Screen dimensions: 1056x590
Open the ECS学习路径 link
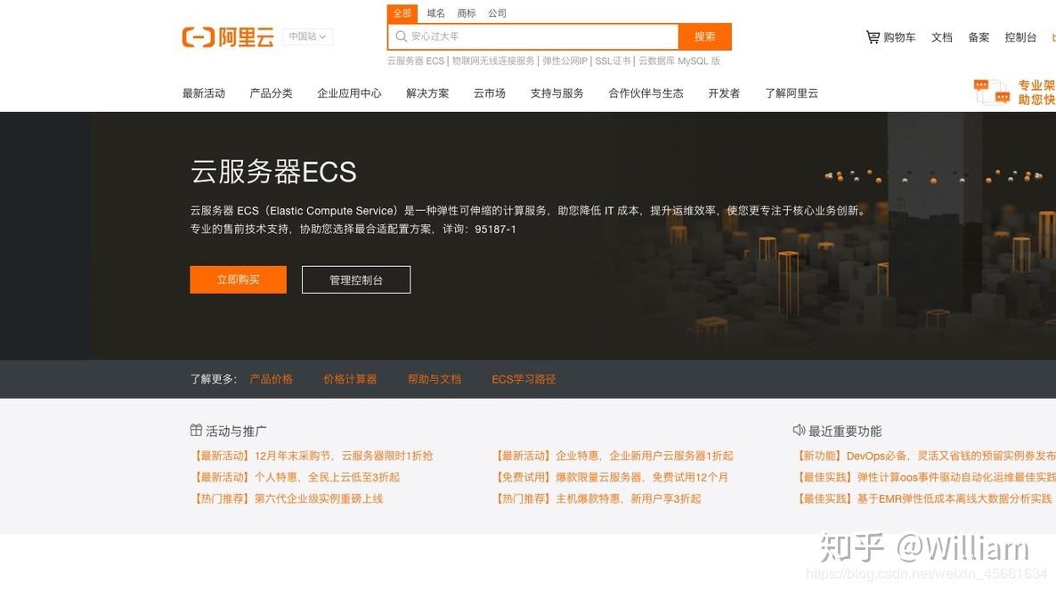point(524,379)
